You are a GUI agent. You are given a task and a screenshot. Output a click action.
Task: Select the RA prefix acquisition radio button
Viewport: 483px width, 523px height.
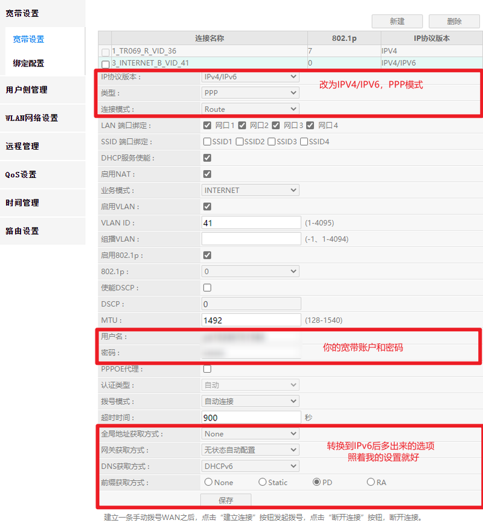coord(373,482)
